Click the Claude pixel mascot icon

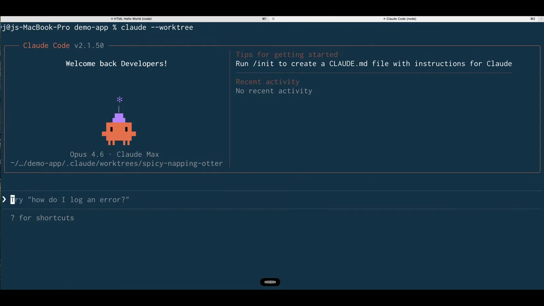coord(119,129)
